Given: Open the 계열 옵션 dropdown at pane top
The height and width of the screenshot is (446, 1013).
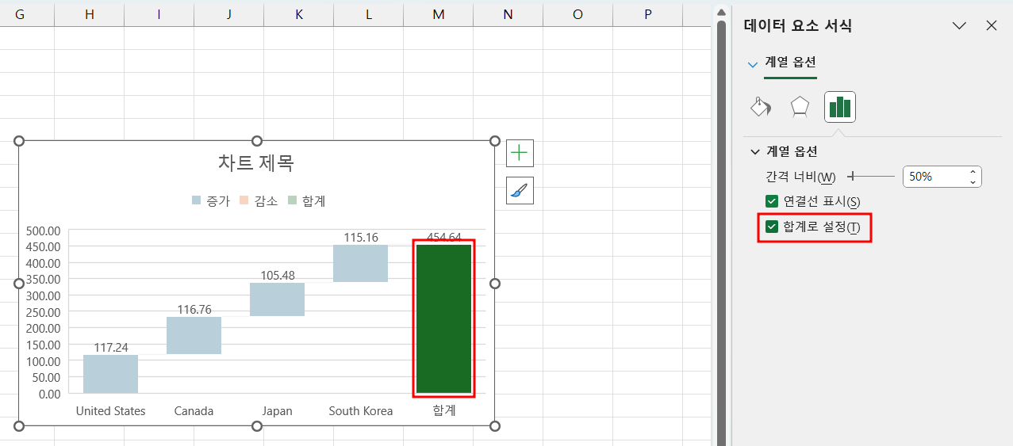Looking at the screenshot, I should pos(753,63).
